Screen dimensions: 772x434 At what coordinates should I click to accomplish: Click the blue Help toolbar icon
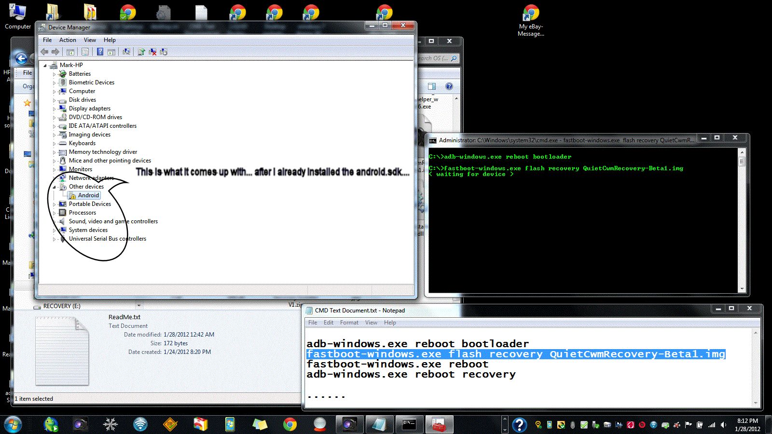tap(100, 52)
